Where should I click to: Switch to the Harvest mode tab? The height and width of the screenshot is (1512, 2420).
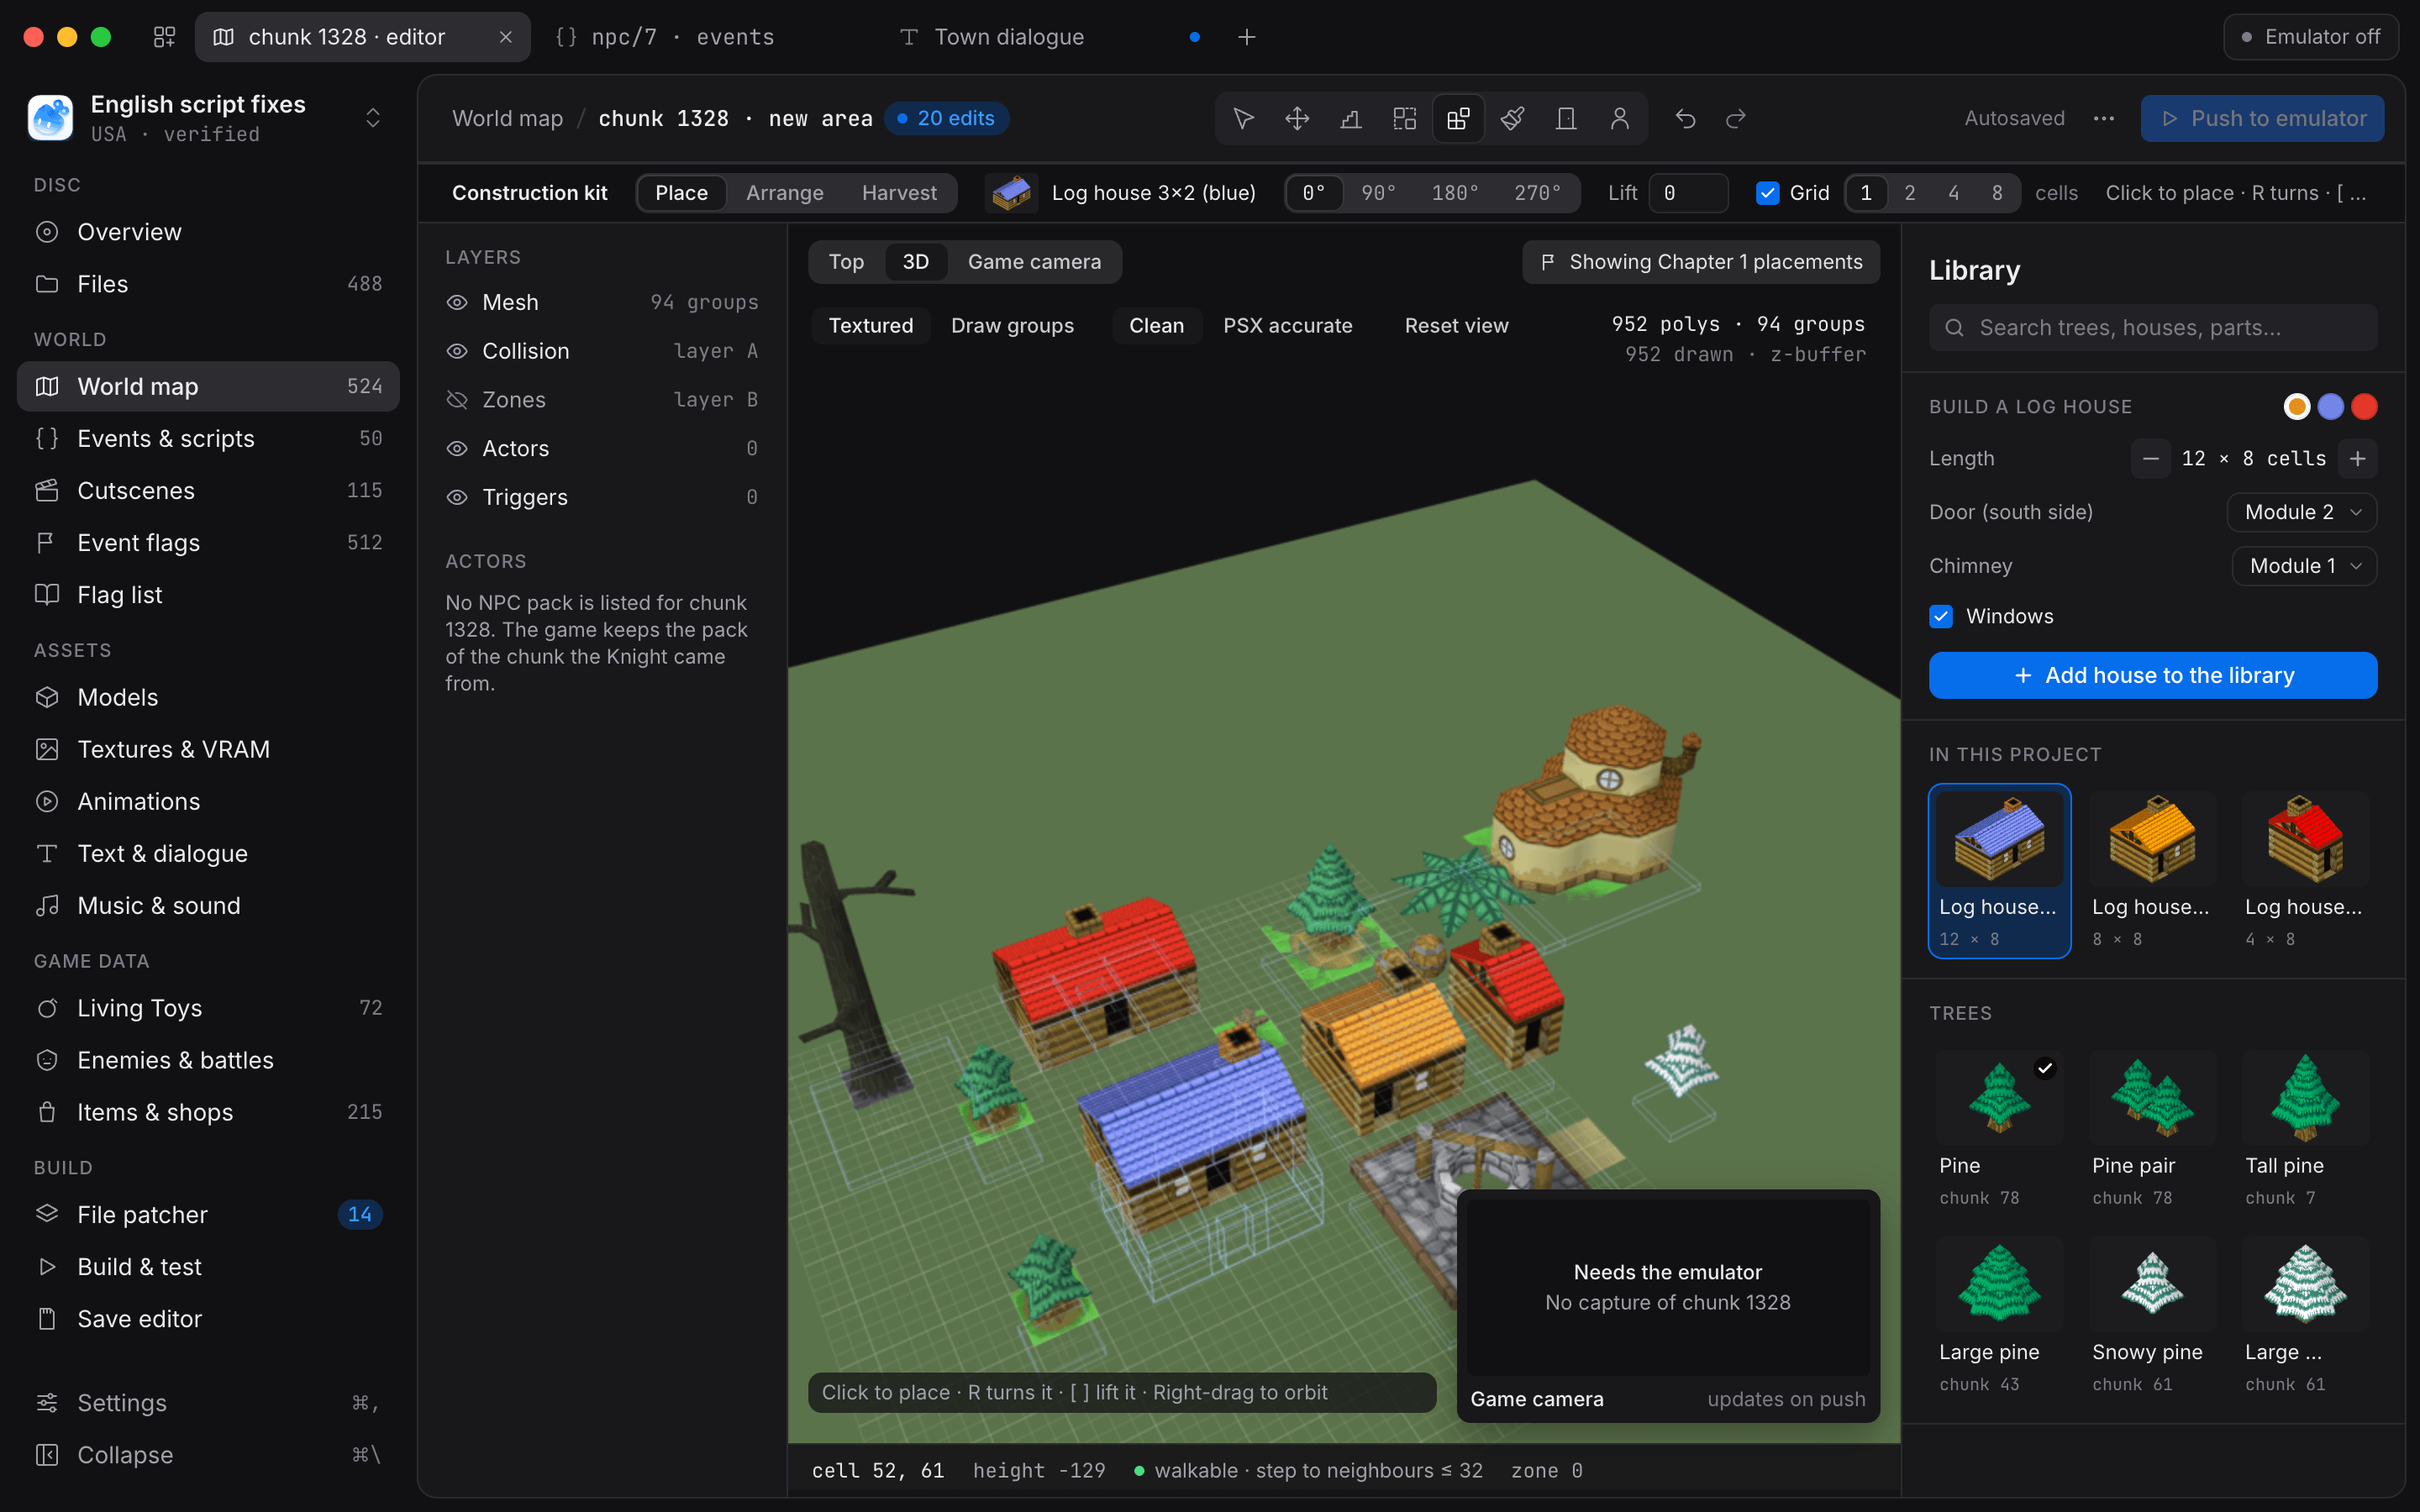899,193
